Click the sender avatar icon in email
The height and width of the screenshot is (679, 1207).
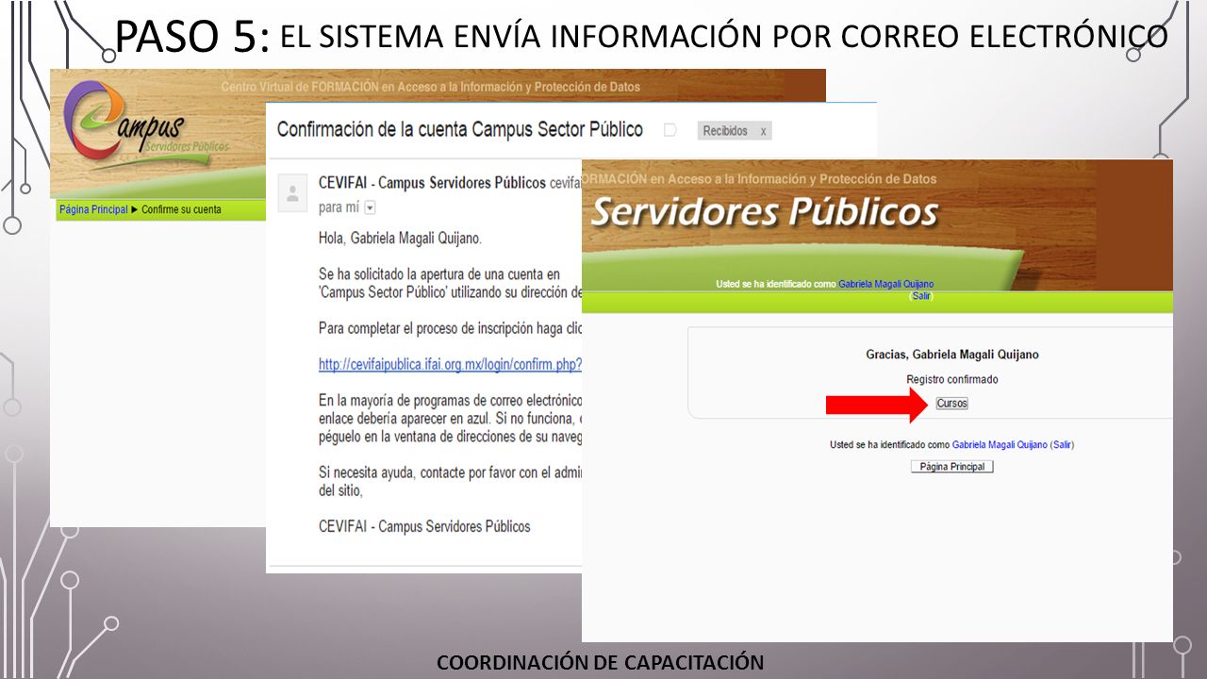click(292, 194)
